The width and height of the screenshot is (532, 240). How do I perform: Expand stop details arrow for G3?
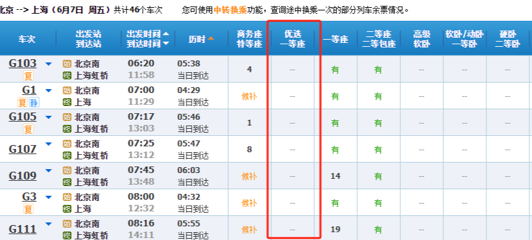click(48, 197)
